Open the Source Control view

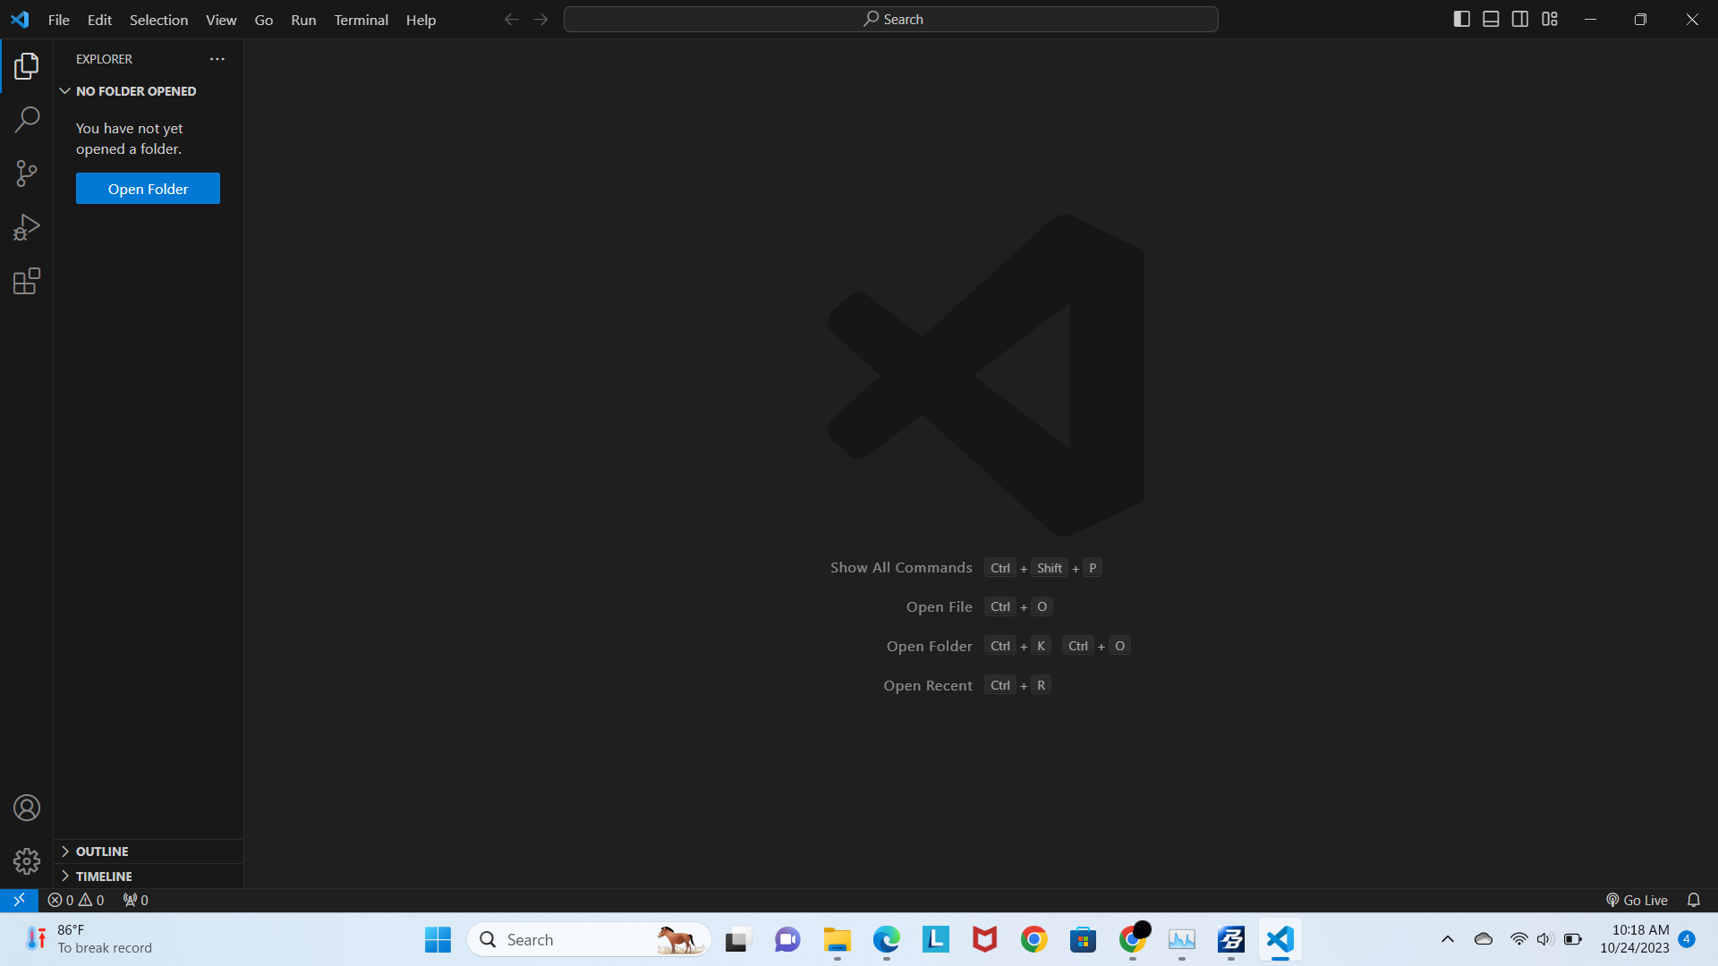pyautogui.click(x=26, y=173)
